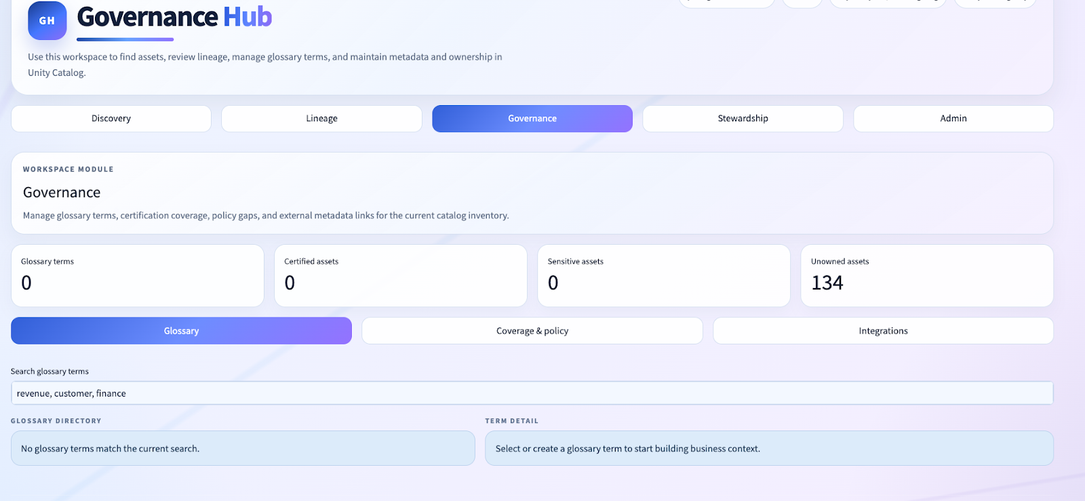
Task: Open the Admin tab
Action: click(x=953, y=119)
